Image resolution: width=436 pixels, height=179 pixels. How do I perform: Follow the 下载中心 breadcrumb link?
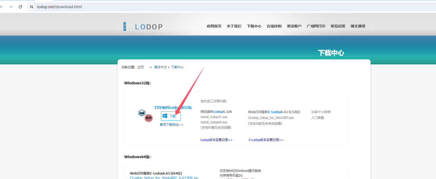[x=177, y=67]
